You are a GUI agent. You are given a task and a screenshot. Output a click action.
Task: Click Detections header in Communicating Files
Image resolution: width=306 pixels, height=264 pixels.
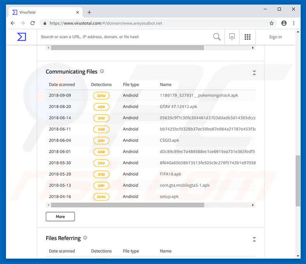[101, 84]
